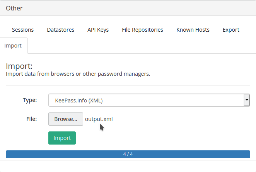
Task: Click the import description text line
Action: (x=78, y=74)
